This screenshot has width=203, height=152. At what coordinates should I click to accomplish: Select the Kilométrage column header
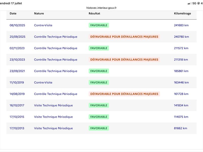pos(182,13)
